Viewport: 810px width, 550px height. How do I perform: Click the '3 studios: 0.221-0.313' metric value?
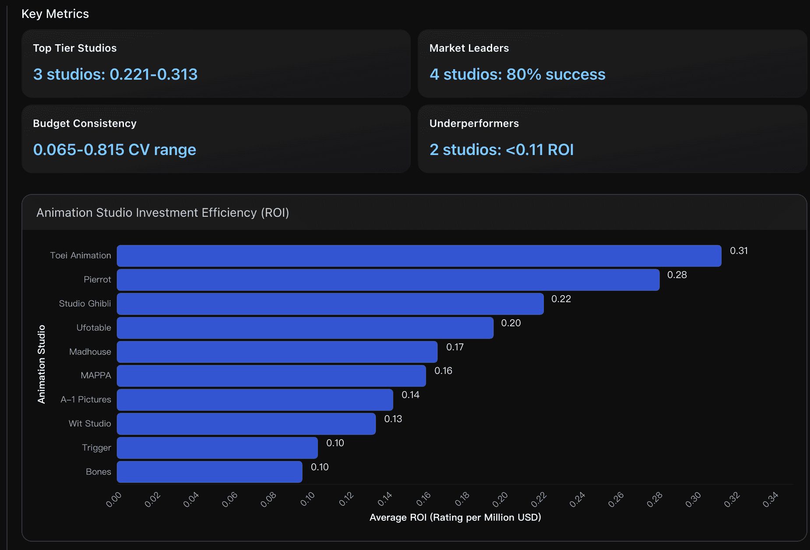coord(115,74)
